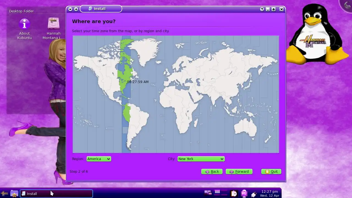This screenshot has width=352, height=198.
Task: Open the window menu arrow in the Install titlebar
Action: coord(70,9)
